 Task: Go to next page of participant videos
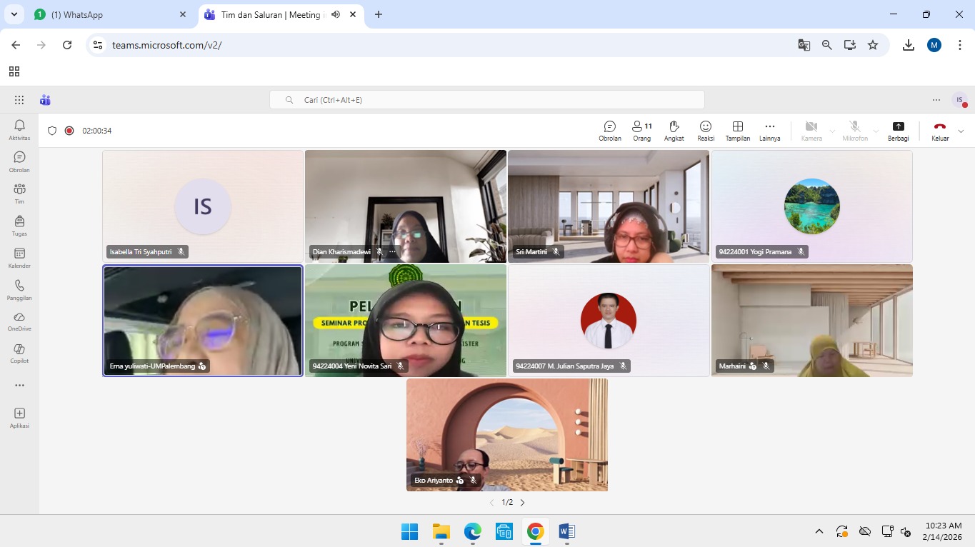click(522, 503)
